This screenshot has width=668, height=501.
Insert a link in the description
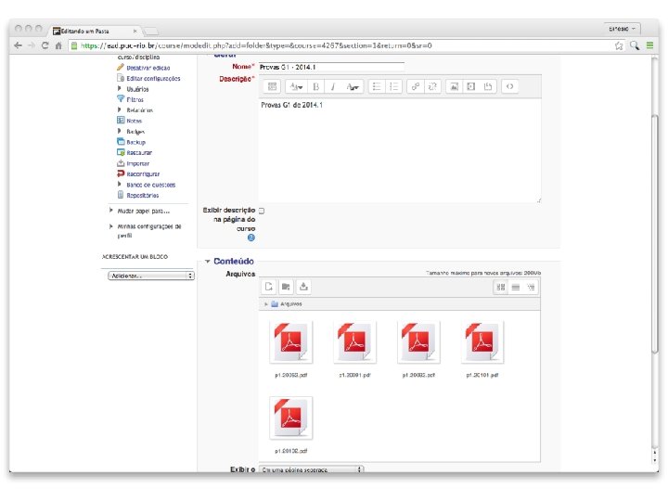click(x=415, y=86)
